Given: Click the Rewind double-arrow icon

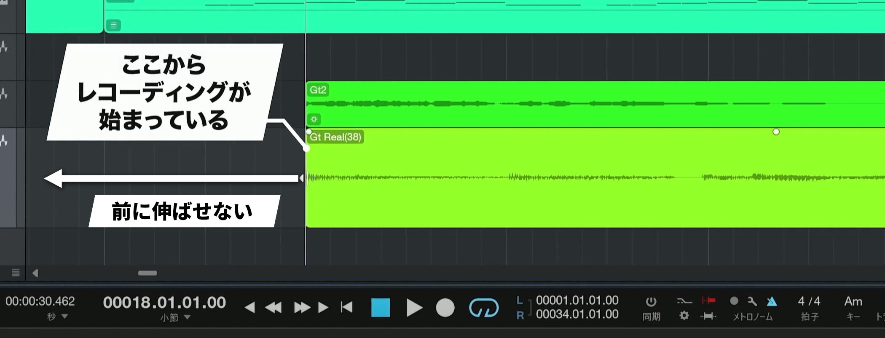Looking at the screenshot, I should [x=274, y=308].
